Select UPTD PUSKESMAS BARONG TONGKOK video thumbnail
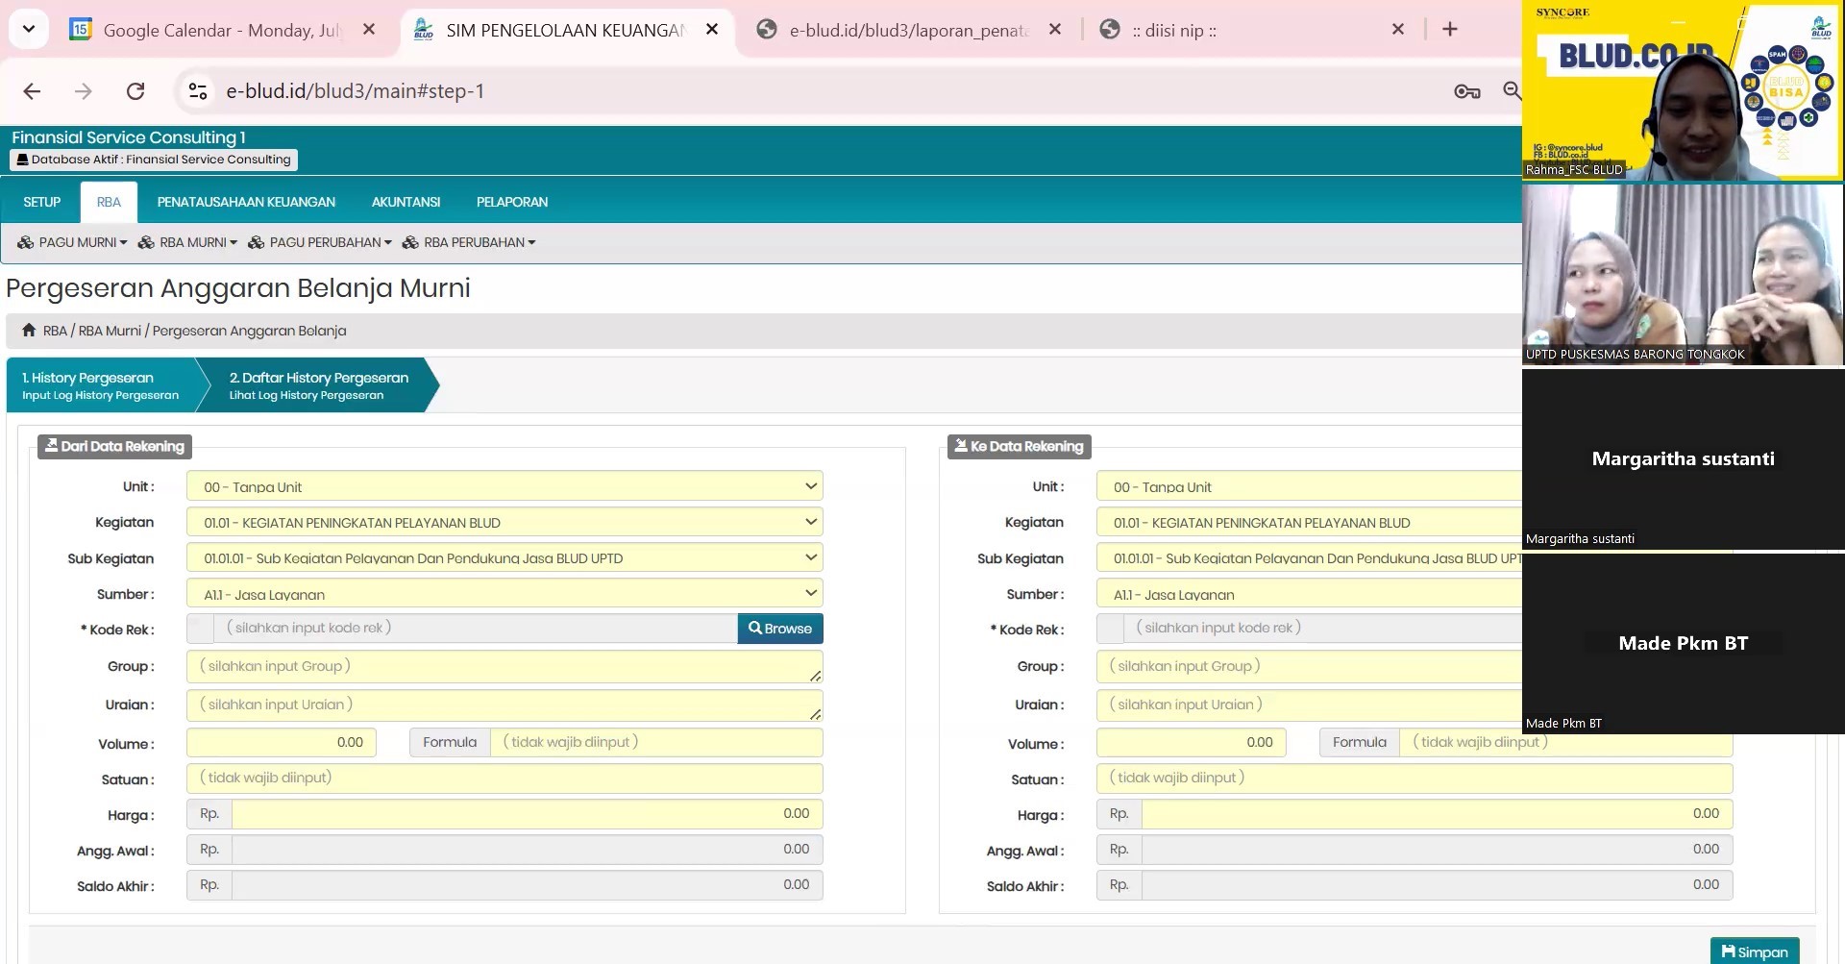1845x964 pixels. [x=1683, y=275]
